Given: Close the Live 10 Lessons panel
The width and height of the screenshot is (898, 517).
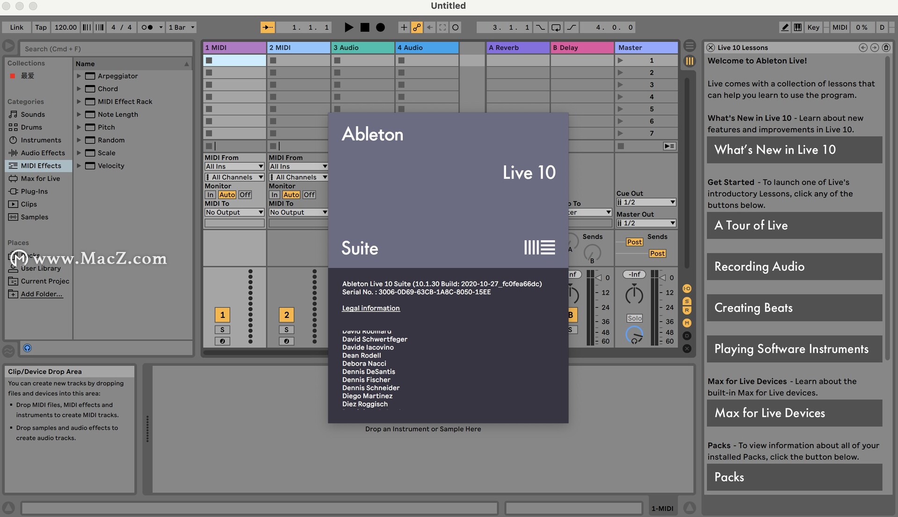Looking at the screenshot, I should (x=710, y=47).
